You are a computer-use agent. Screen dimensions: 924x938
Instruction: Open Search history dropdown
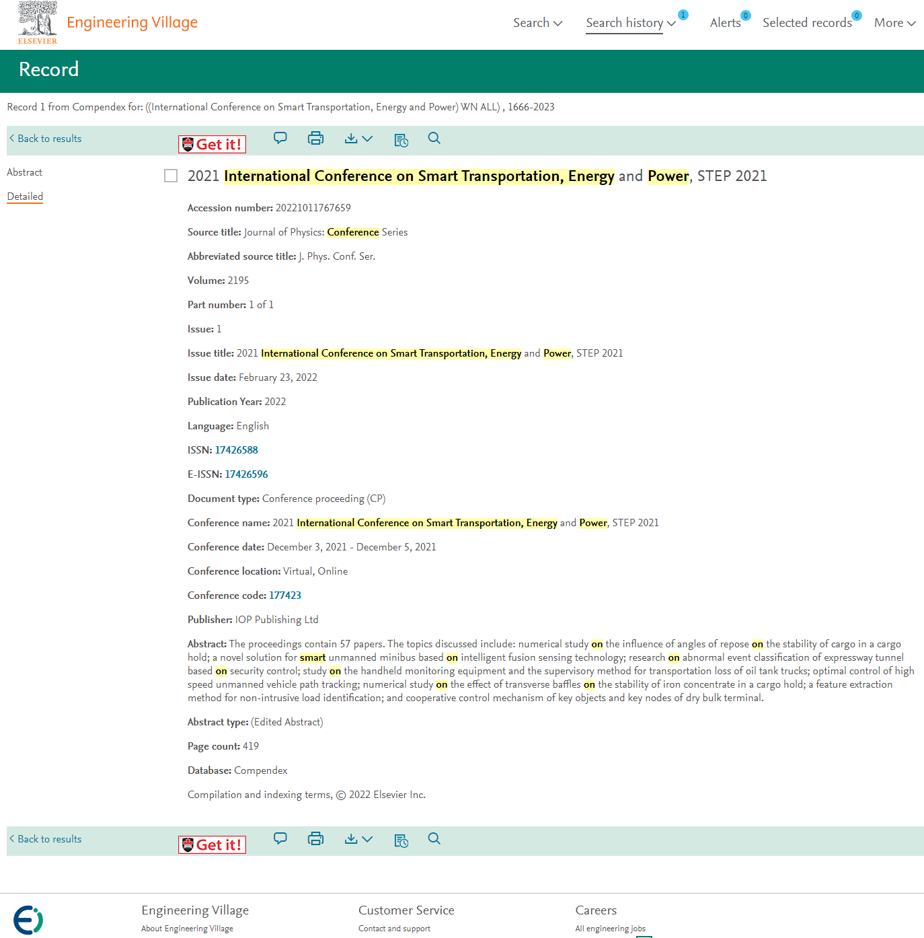[630, 23]
